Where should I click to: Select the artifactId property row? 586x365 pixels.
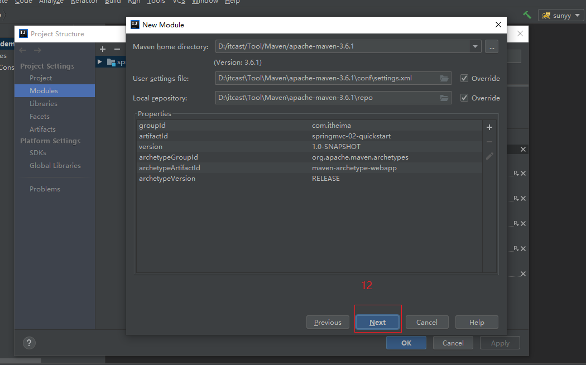pos(309,136)
